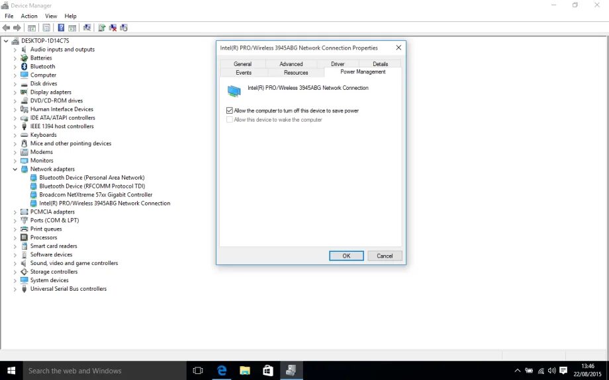
Task: Click the Show/Hide console tree toolbar icon
Action: tap(32, 28)
